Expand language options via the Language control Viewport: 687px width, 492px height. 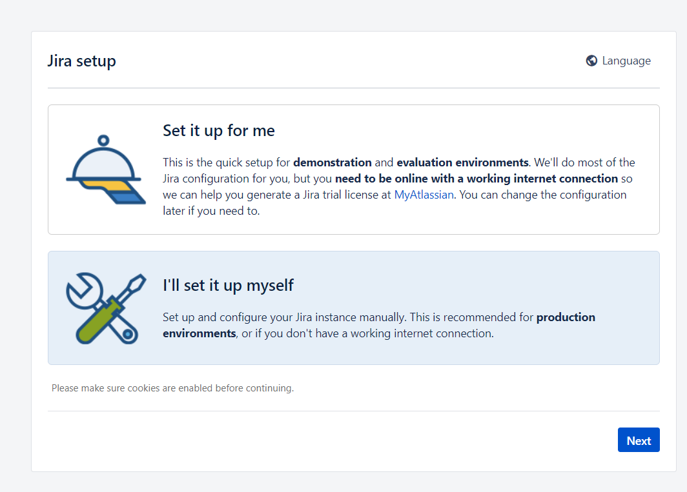pyautogui.click(x=618, y=60)
